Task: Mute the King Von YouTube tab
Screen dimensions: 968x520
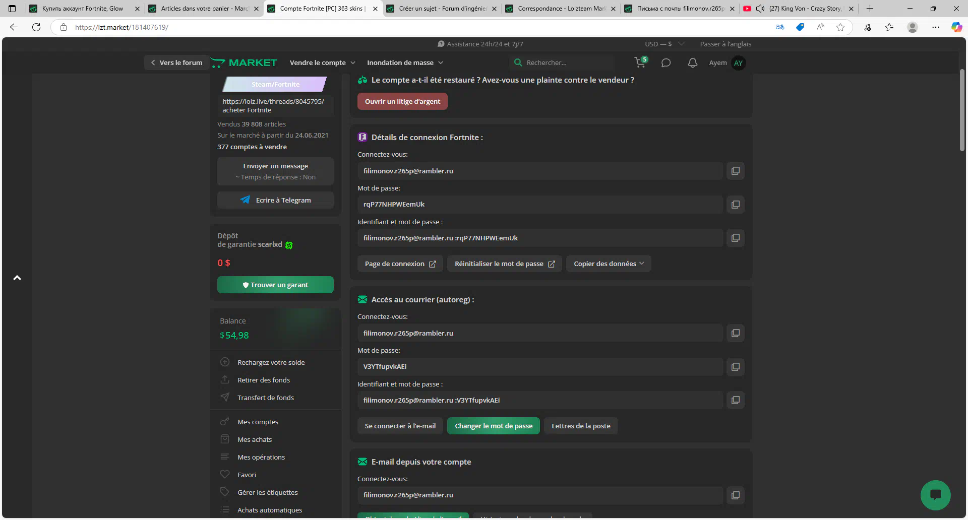Action: (x=760, y=9)
